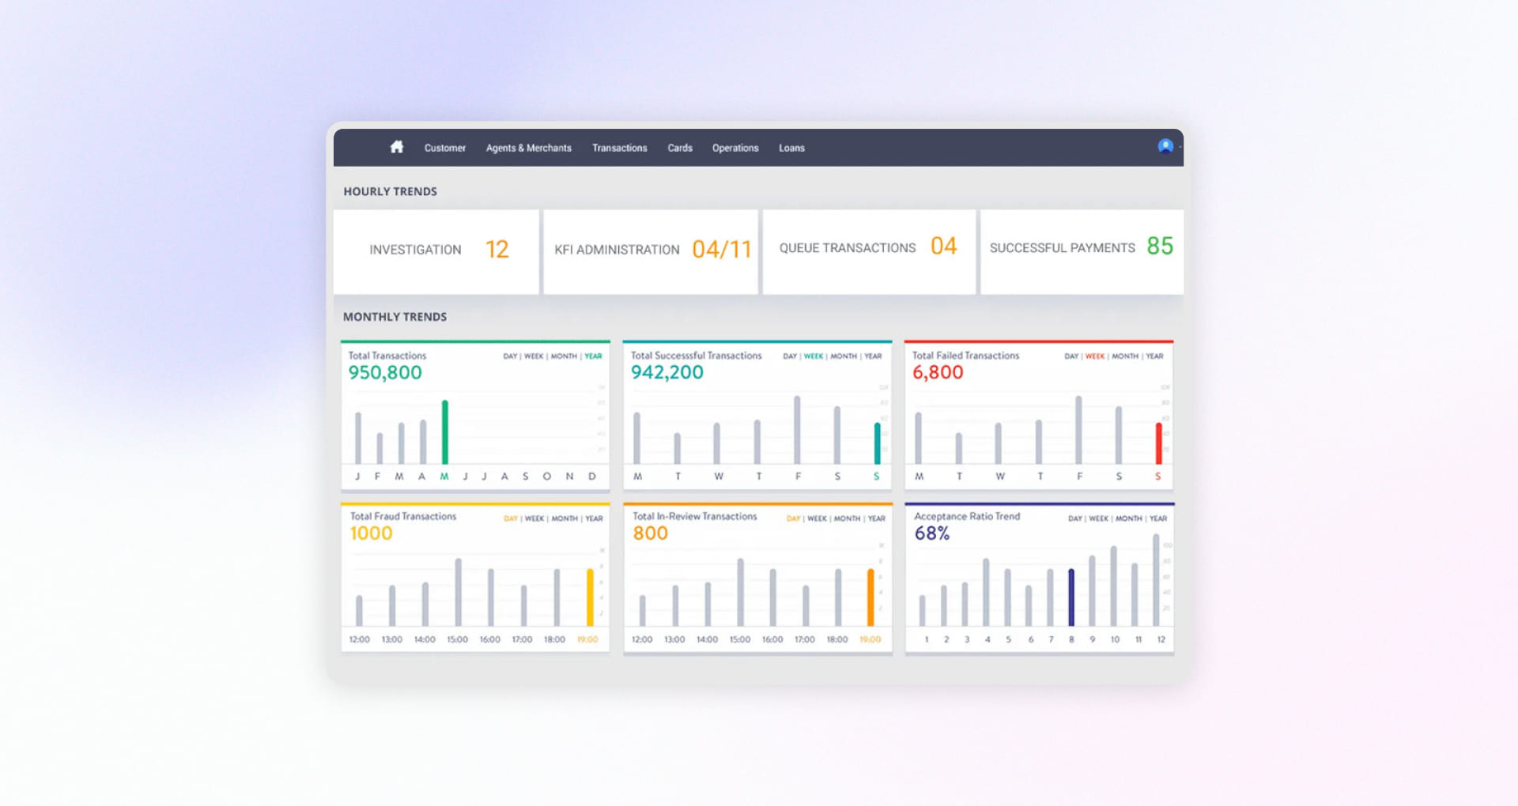Navigate to Agents & Merchants
The height and width of the screenshot is (806, 1518).
point(528,148)
